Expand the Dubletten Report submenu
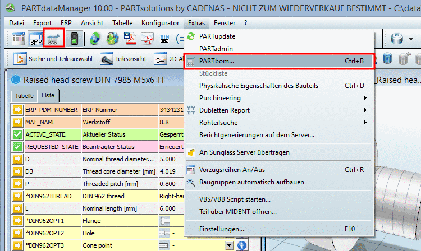The width and height of the screenshot is (421, 251). pyautogui.click(x=279, y=110)
